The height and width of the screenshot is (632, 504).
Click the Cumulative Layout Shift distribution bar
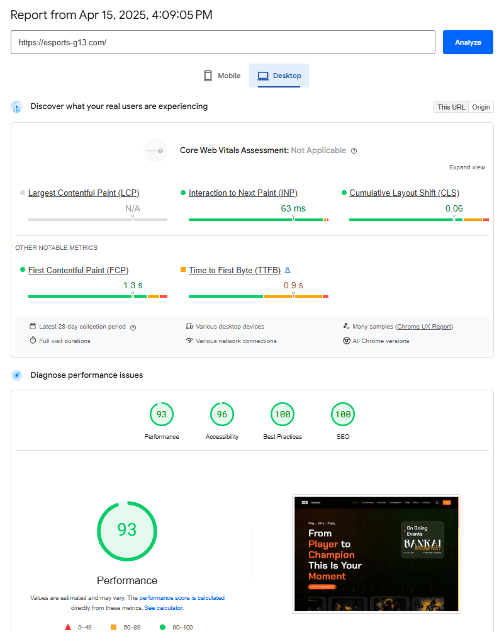(418, 220)
